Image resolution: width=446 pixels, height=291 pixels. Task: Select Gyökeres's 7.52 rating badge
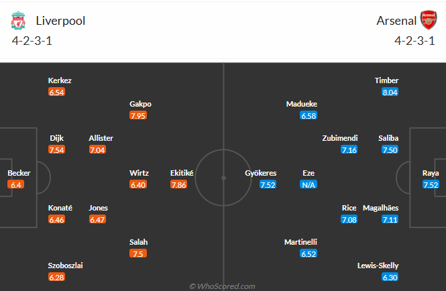click(x=268, y=184)
